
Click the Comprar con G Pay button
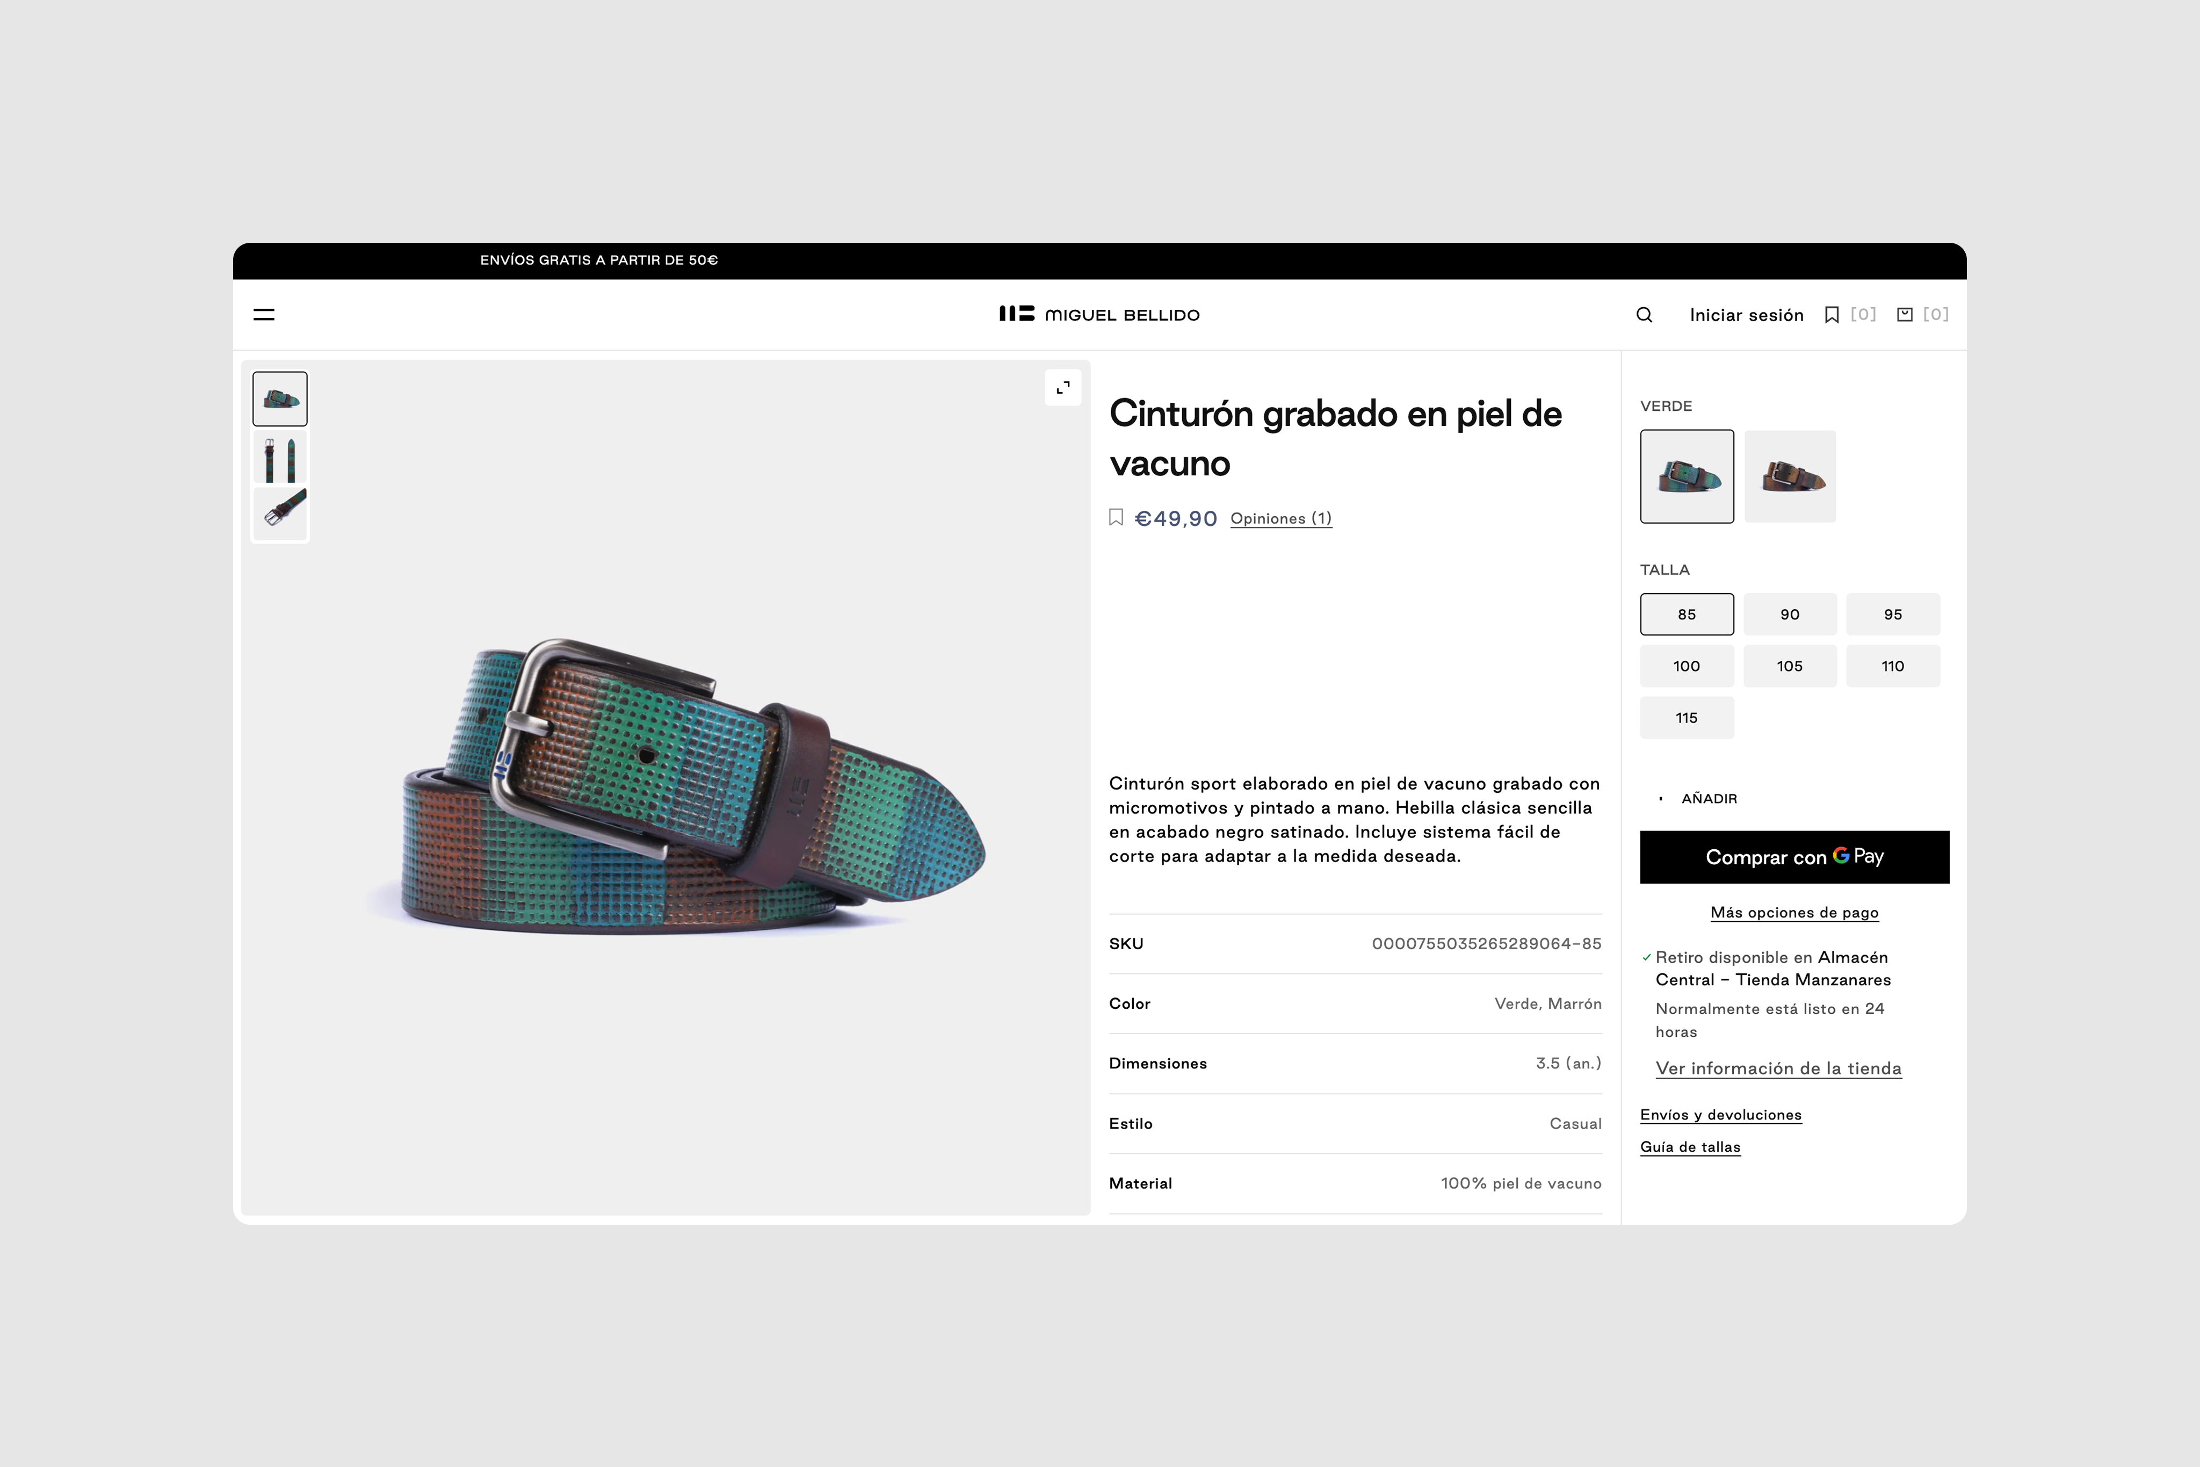pyautogui.click(x=1794, y=857)
